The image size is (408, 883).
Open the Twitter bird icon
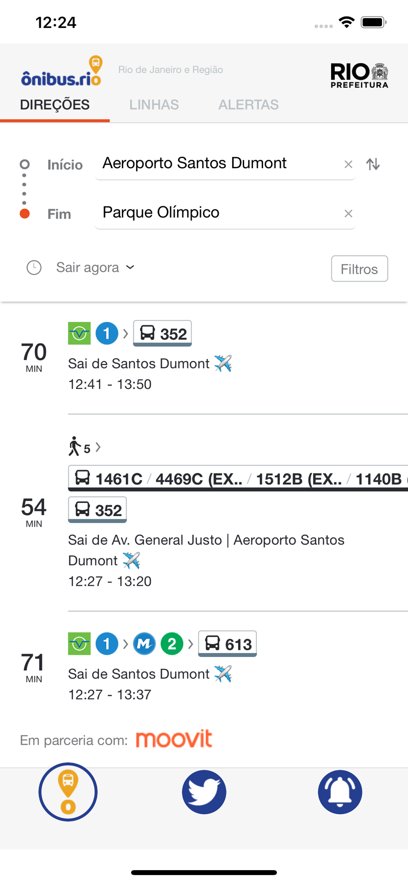[x=204, y=792]
